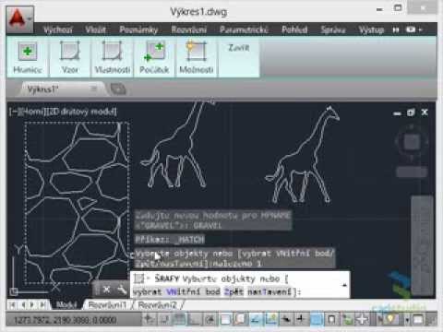Toggle ortho mode in status bar

tap(195, 320)
